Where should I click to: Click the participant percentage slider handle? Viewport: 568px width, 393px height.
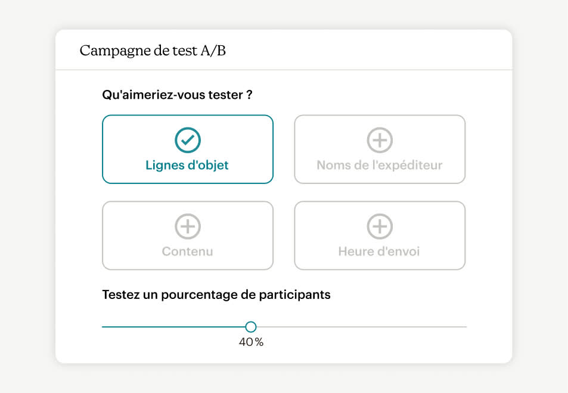(x=251, y=327)
